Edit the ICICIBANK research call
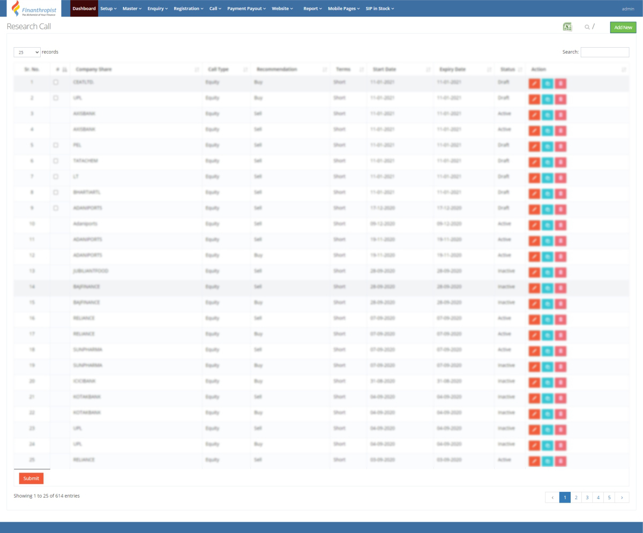643x533 pixels. (x=534, y=382)
